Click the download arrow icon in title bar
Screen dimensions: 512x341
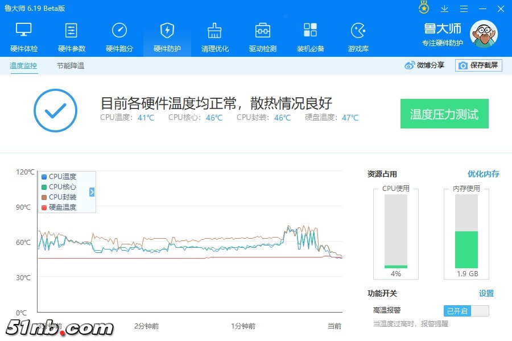444,9
